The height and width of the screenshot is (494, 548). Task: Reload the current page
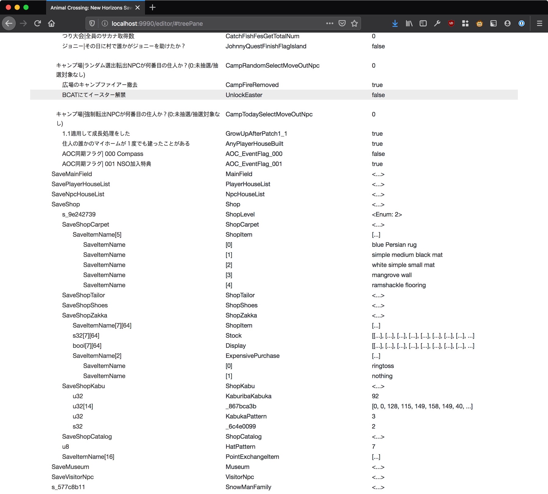[37, 23]
